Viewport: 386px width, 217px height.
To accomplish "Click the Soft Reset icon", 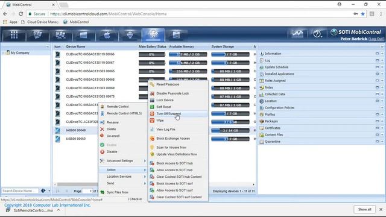I will [152, 107].
